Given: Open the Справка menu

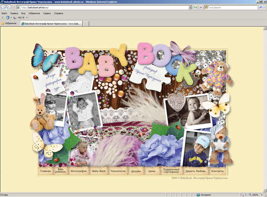Looking at the screenshot, I should tap(59, 13).
